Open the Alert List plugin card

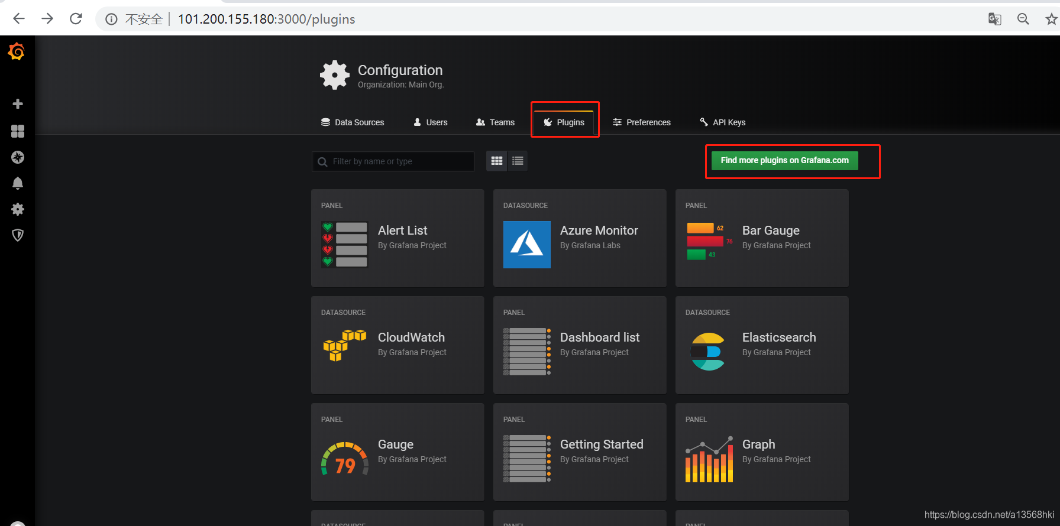point(397,238)
